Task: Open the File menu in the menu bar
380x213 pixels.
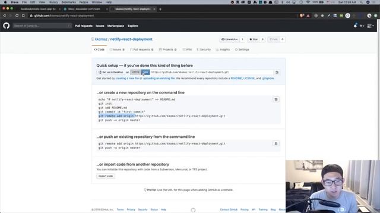Action: point(24,2)
